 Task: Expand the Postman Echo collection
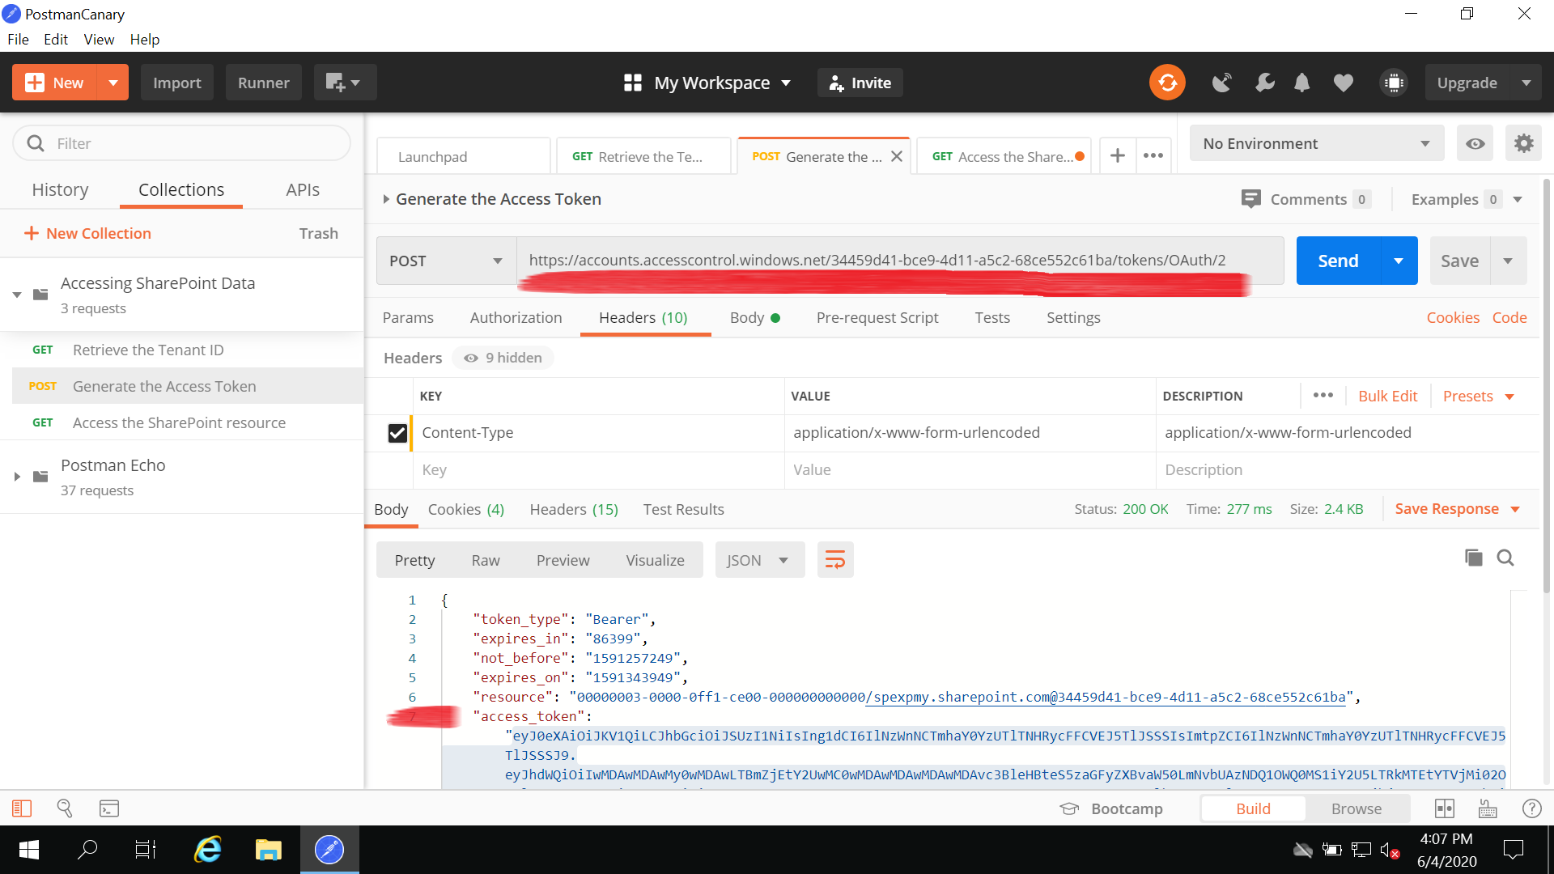(17, 476)
